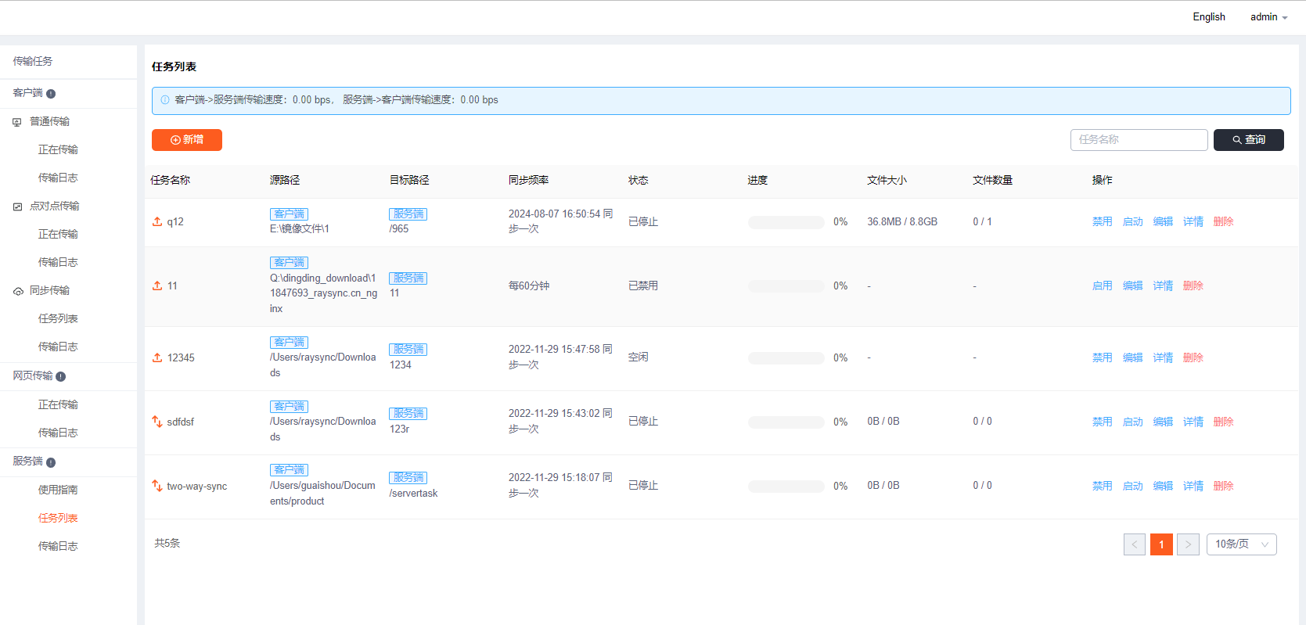This screenshot has height=625, width=1306.
Task: Open the admin user dropdown
Action: point(1268,17)
